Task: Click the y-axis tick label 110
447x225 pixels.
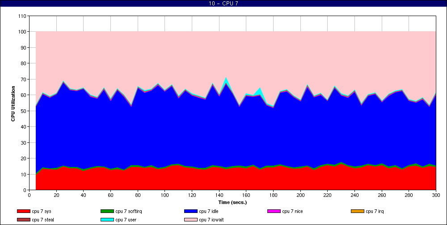Action: point(23,16)
